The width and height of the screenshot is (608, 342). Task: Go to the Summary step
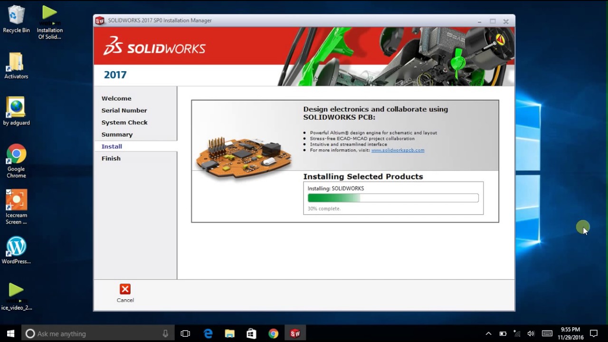coord(117,134)
